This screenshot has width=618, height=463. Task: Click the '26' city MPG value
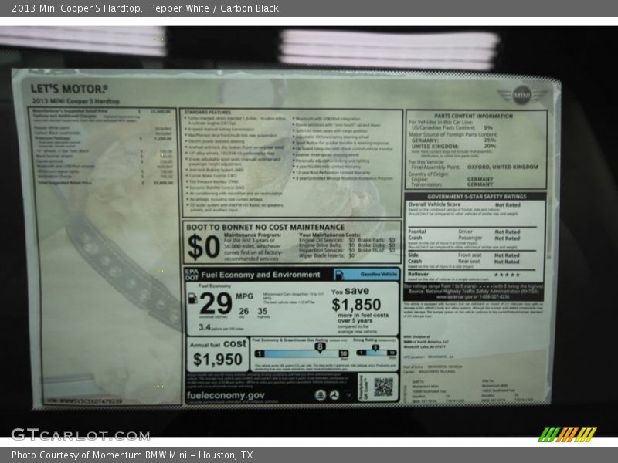coord(243,311)
